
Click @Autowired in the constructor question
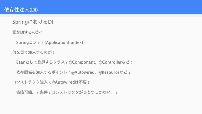[63, 82]
